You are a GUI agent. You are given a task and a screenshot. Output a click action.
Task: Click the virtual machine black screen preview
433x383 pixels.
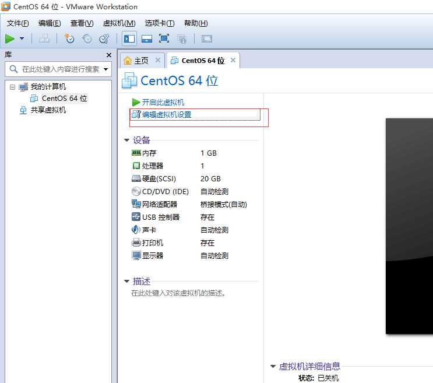click(x=409, y=226)
